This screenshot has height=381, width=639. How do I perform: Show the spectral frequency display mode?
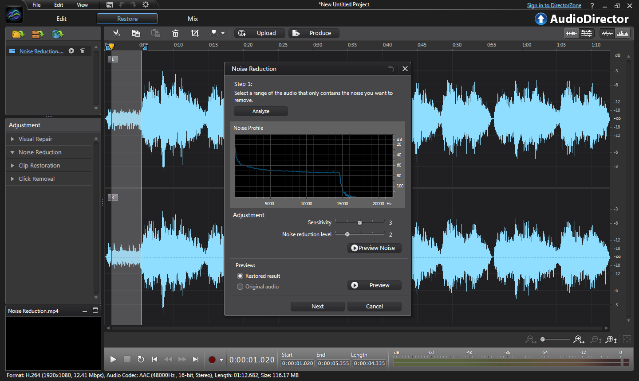coord(623,33)
